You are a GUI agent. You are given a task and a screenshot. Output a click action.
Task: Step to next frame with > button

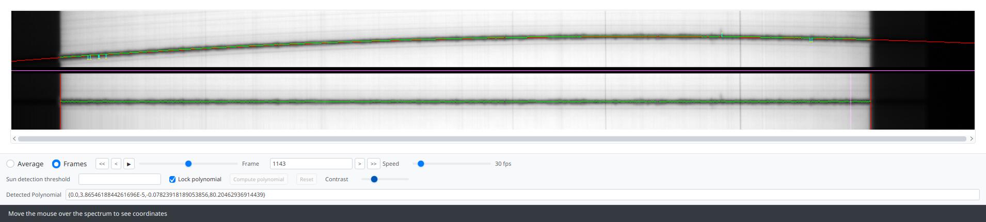[360, 164]
